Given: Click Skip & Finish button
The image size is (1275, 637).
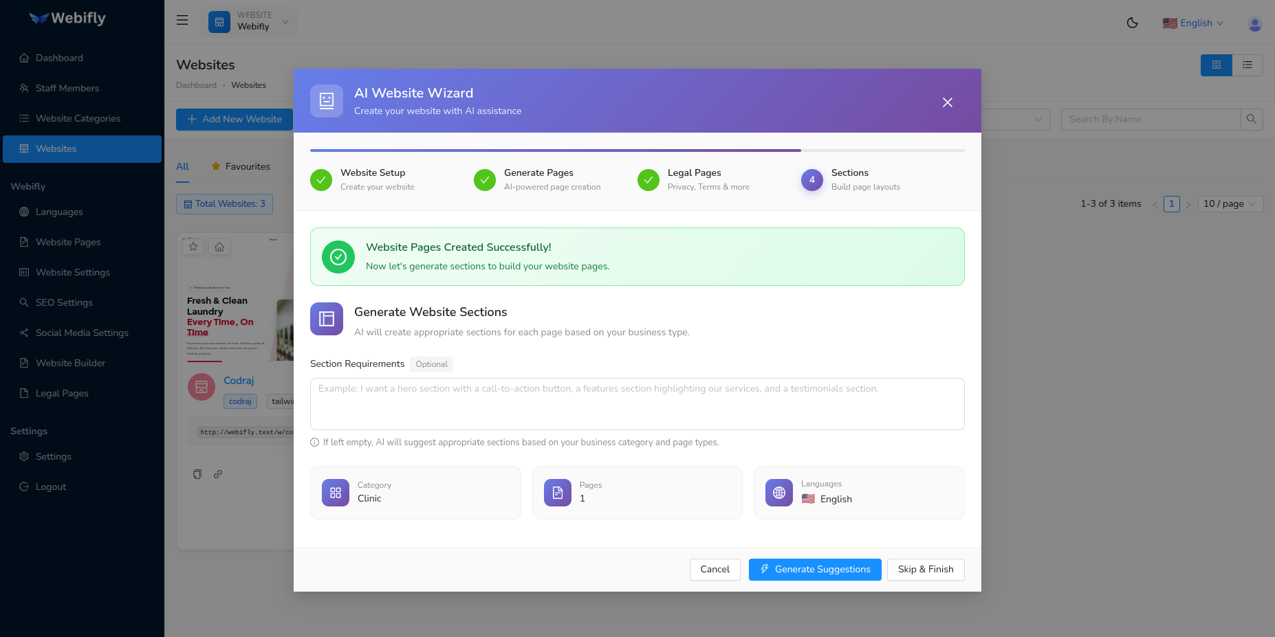Looking at the screenshot, I should coord(925,570).
